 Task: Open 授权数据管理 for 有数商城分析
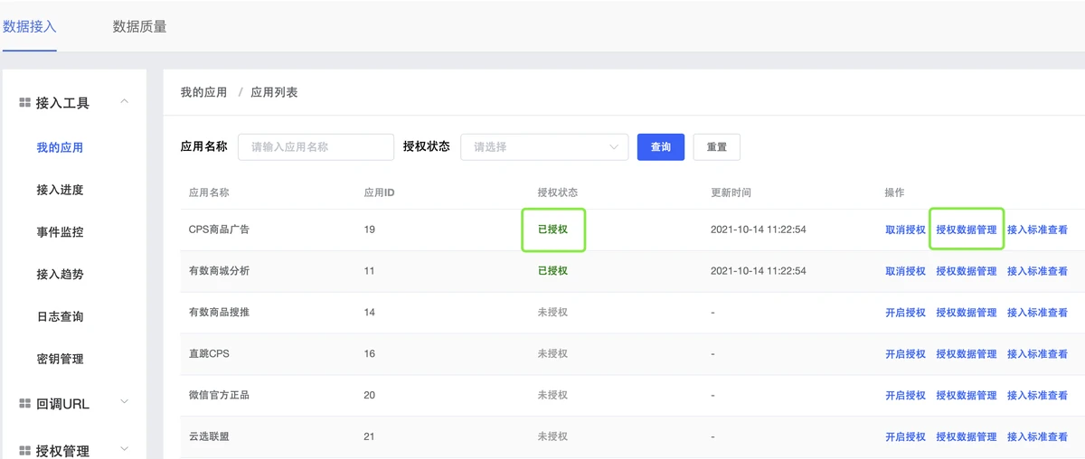pos(966,271)
